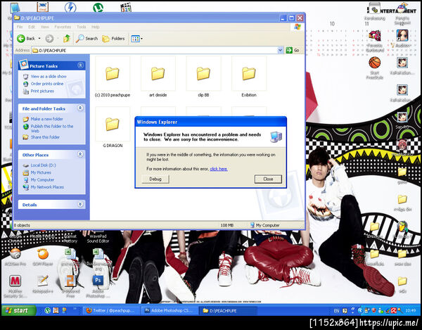Open My Pictures in Other Places
The height and width of the screenshot is (330, 422).
[x=41, y=172]
